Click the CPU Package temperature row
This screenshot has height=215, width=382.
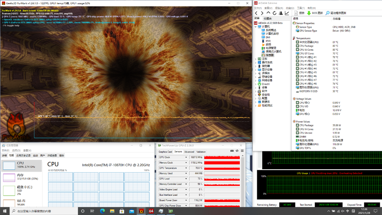click(x=336, y=46)
